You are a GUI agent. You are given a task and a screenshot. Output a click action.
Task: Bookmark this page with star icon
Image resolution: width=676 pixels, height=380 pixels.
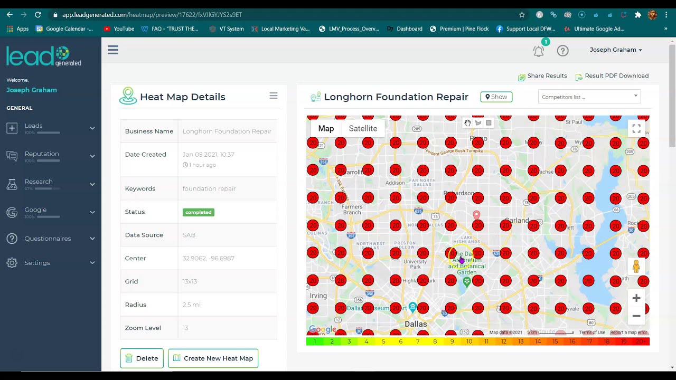(x=522, y=15)
